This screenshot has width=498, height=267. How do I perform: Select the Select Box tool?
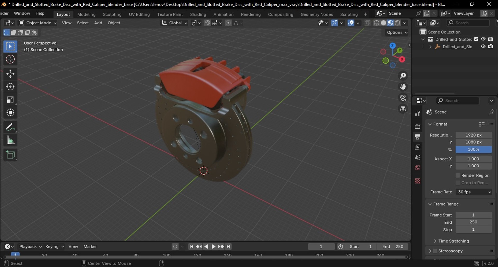click(x=10, y=47)
